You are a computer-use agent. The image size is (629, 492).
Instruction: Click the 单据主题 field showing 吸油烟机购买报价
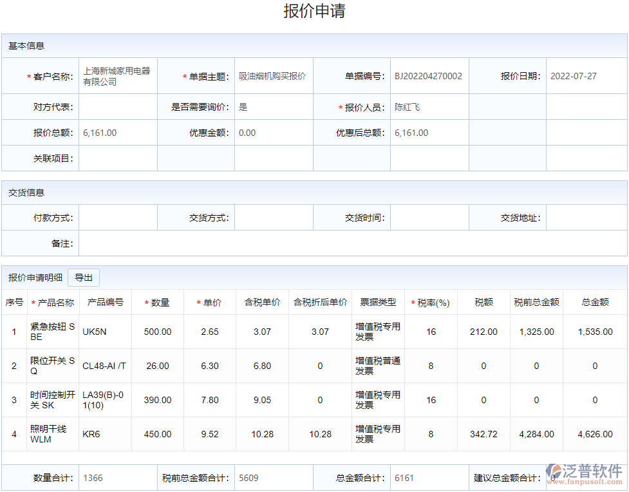click(274, 76)
